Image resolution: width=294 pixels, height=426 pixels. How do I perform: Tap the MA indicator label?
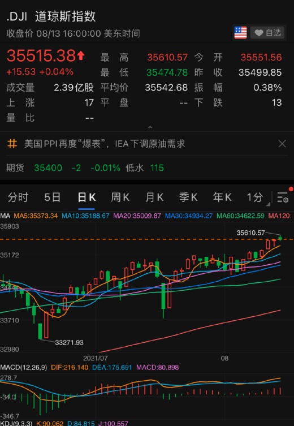pos(5,216)
